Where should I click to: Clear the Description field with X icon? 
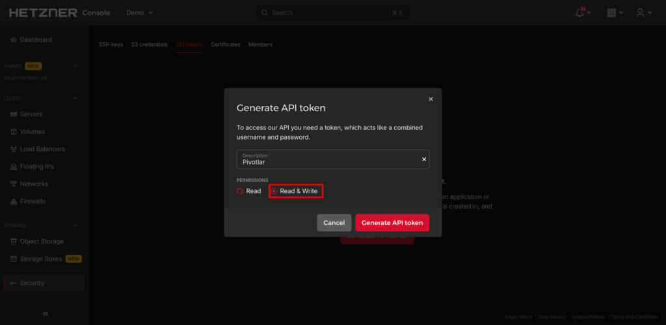pyautogui.click(x=424, y=159)
